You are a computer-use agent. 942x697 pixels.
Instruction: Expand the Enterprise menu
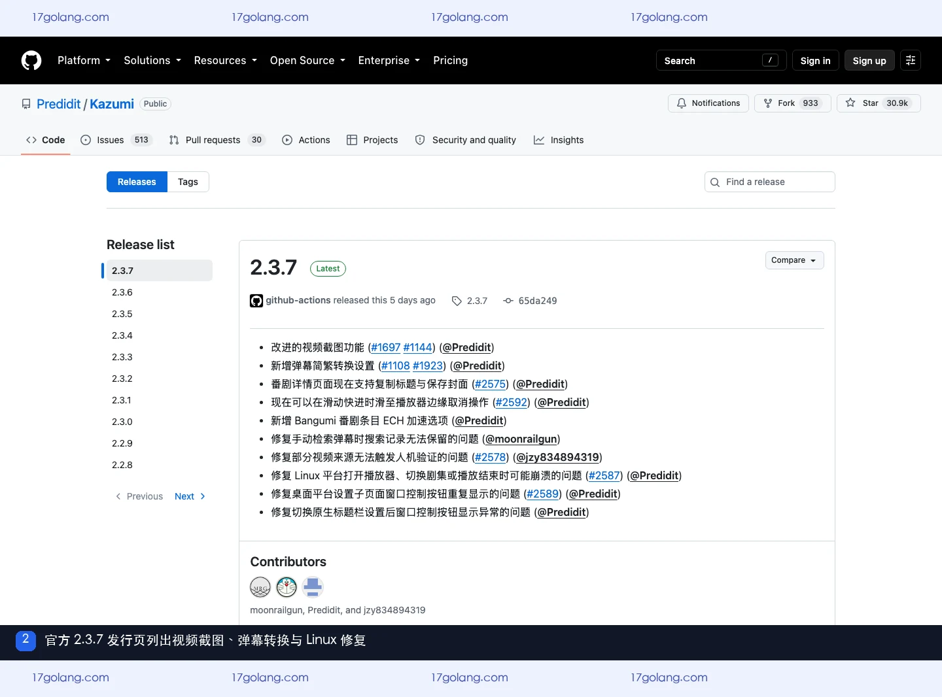tap(389, 60)
